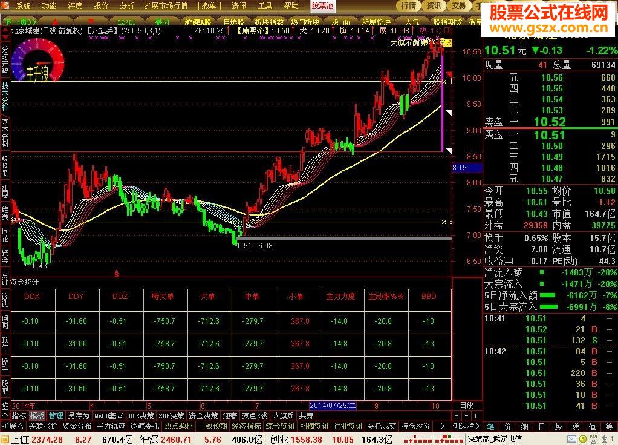Collapse the 侧边栏> sidebar toggle
Screen dimensions: 618x445
coord(466,426)
